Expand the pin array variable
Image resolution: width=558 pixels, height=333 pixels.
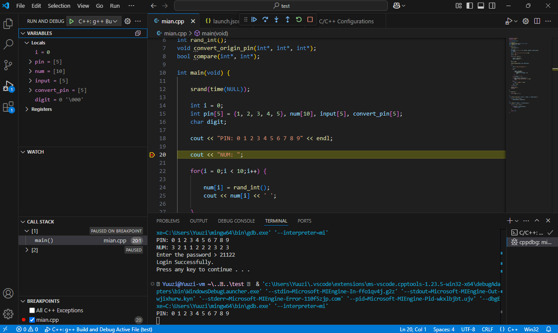point(30,62)
